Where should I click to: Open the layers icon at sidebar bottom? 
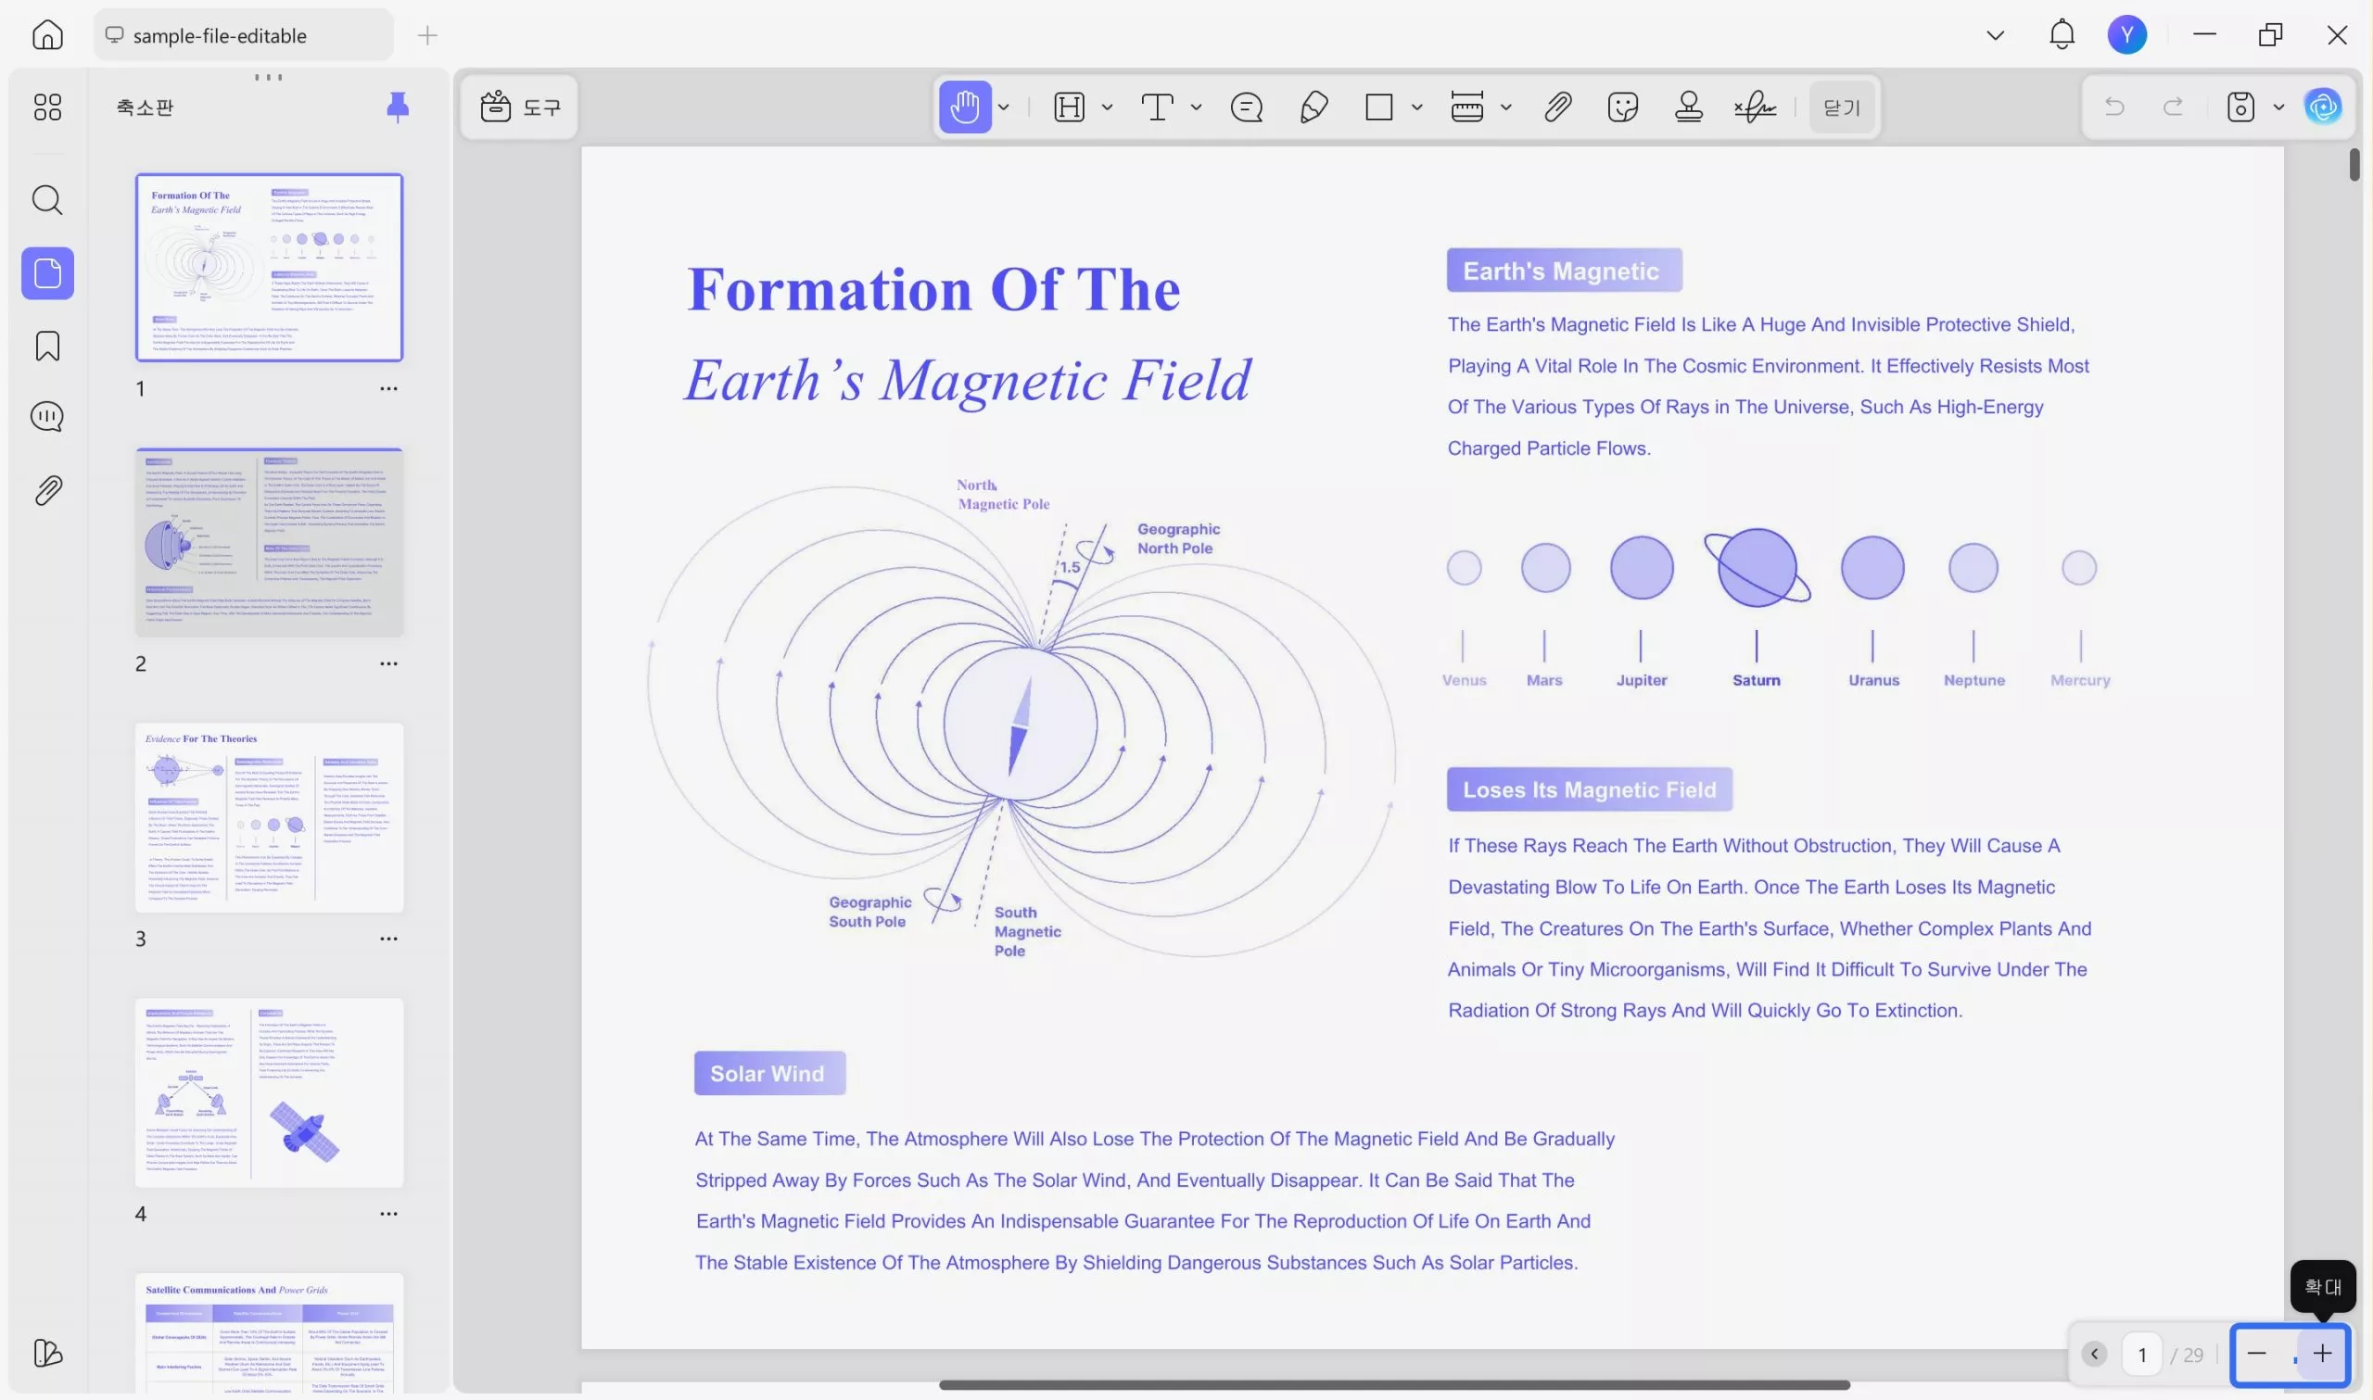coord(47,1353)
